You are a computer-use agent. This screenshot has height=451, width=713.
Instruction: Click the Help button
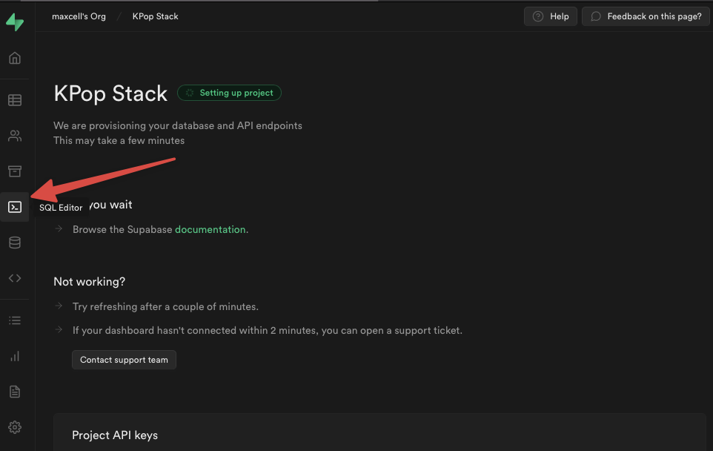coord(550,16)
